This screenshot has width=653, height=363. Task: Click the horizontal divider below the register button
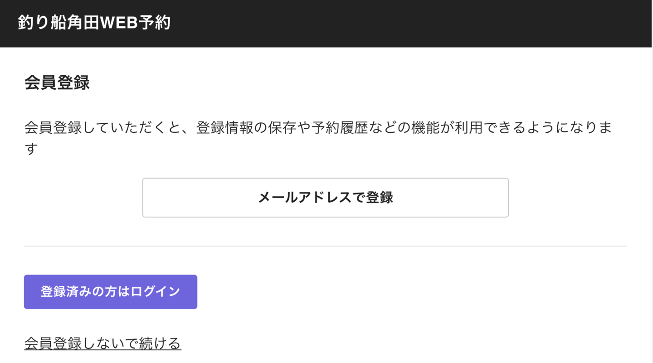326,246
